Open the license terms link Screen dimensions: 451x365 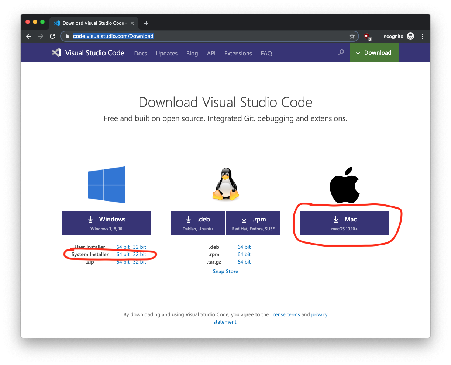285,314
